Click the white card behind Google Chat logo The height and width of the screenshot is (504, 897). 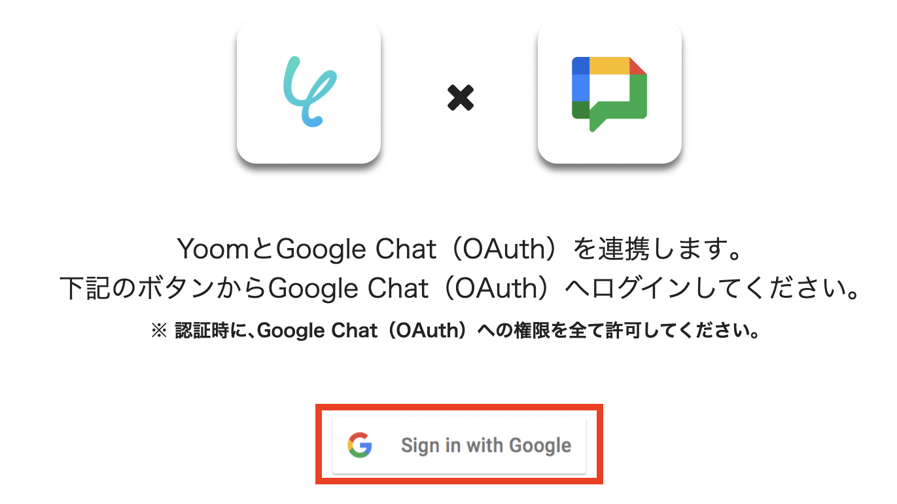pos(610,91)
